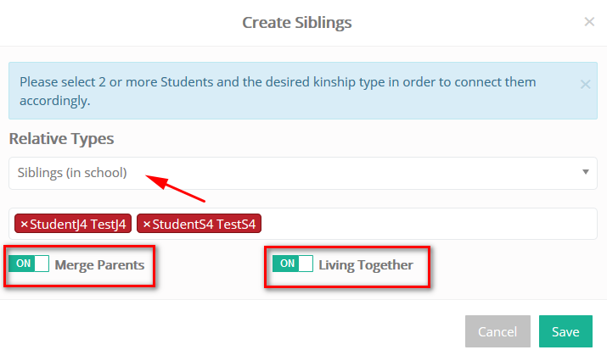
Task: Click the Relative Types dropdown caret arrow
Action: point(586,172)
